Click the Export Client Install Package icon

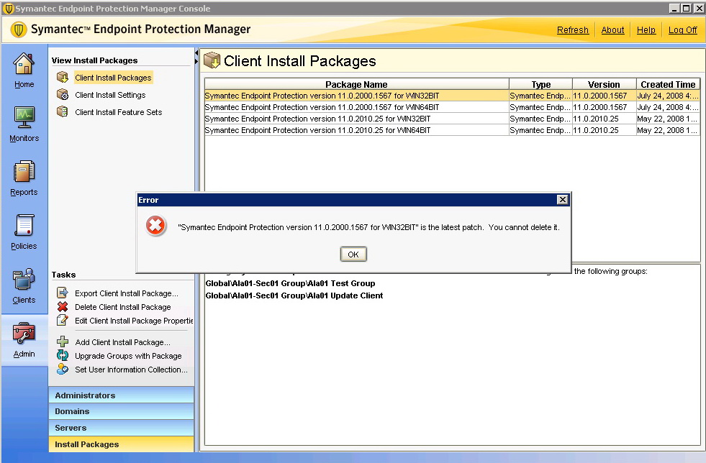(x=63, y=293)
